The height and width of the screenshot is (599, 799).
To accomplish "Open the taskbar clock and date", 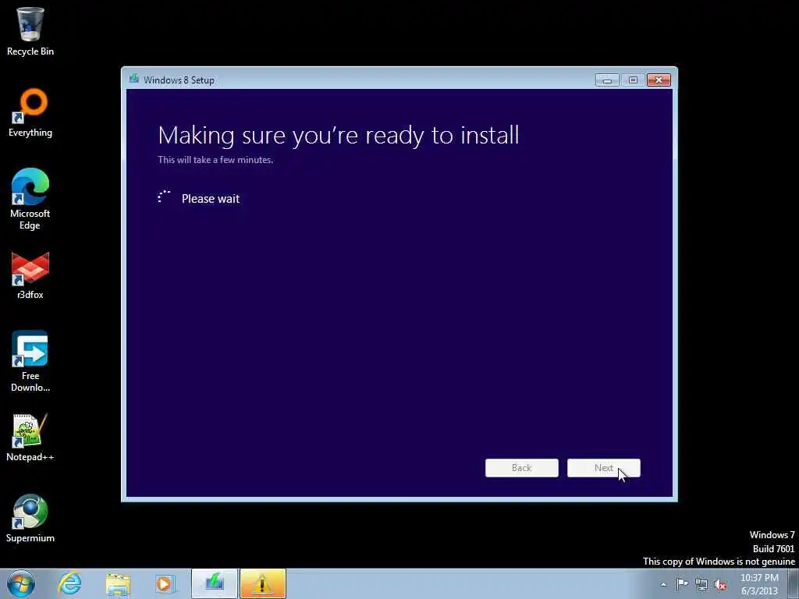I will pos(759,584).
